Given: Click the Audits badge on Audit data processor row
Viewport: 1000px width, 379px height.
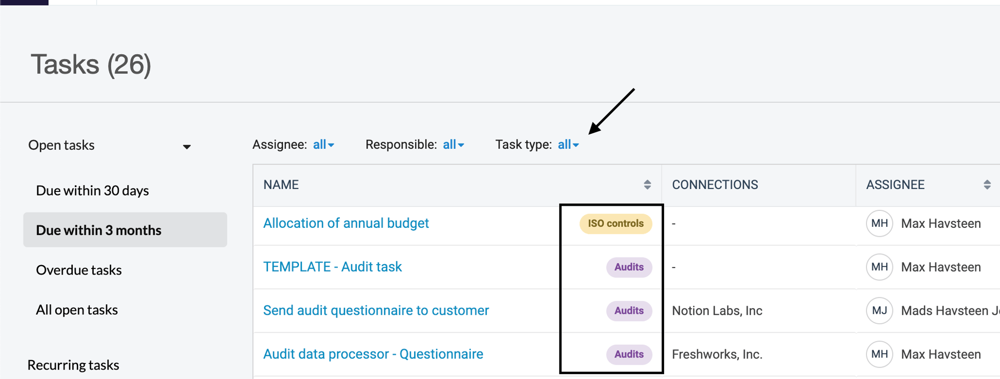Looking at the screenshot, I should pyautogui.click(x=629, y=354).
